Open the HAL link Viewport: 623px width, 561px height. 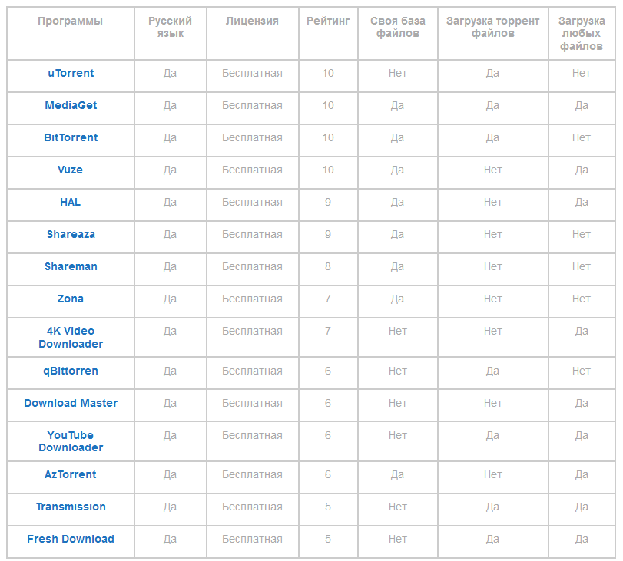tap(71, 202)
